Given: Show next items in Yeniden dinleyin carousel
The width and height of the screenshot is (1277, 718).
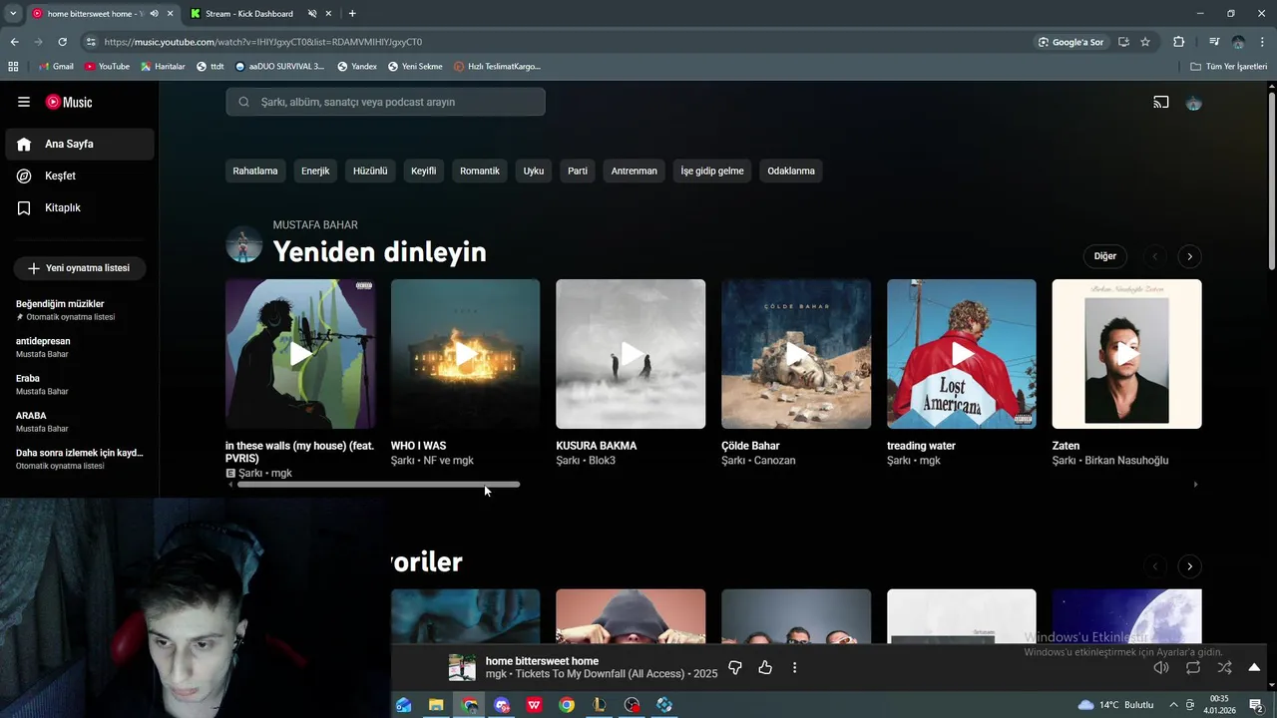Looking at the screenshot, I should [x=1189, y=256].
